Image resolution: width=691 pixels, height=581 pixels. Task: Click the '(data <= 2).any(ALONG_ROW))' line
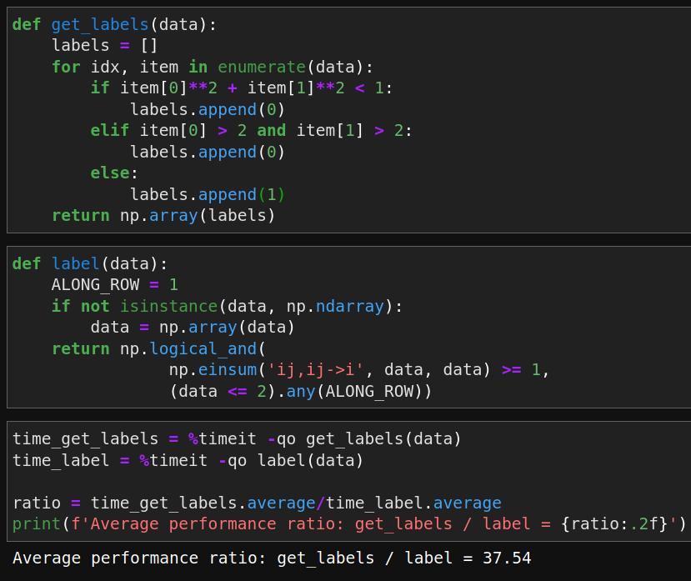[301, 392]
